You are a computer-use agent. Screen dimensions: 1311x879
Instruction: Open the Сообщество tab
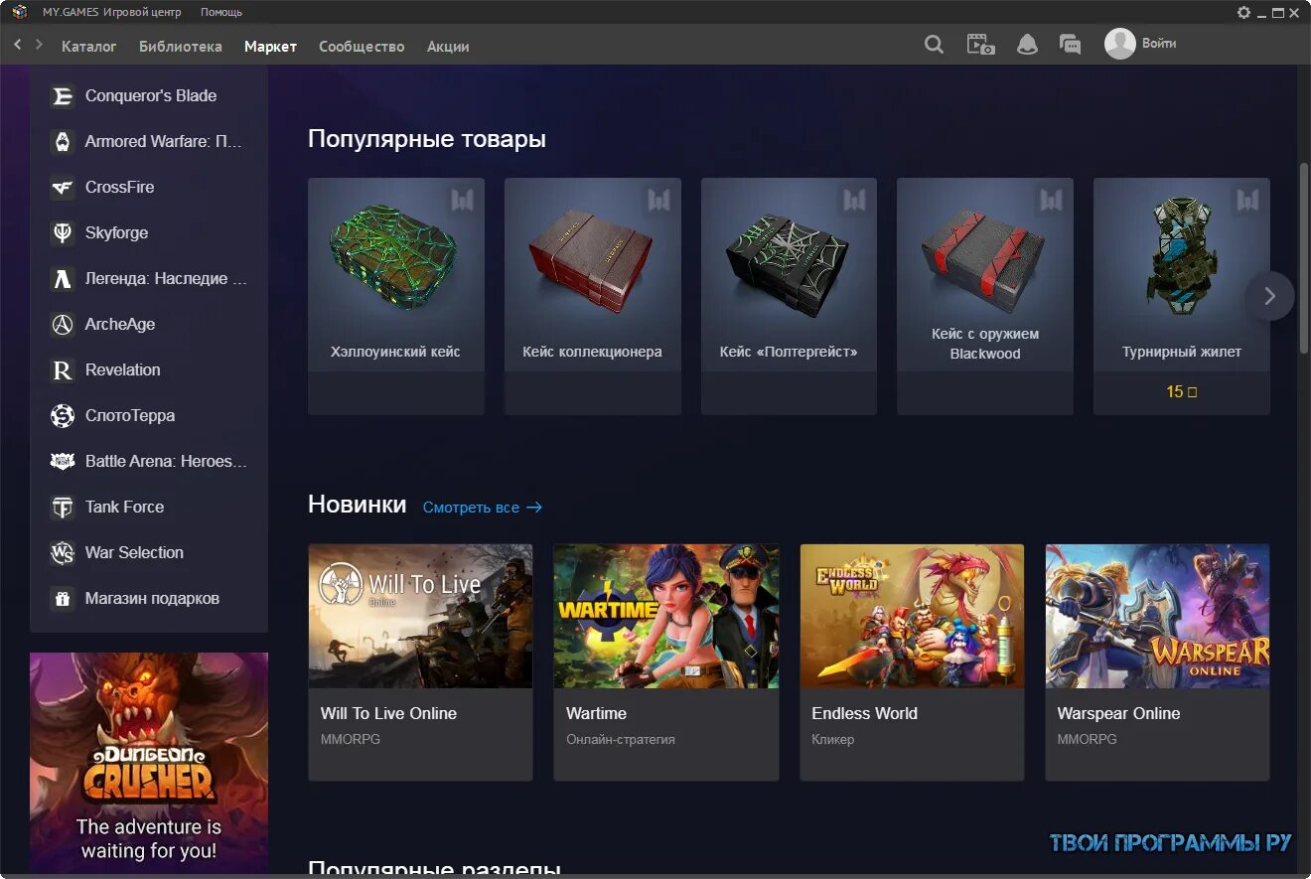(x=362, y=47)
